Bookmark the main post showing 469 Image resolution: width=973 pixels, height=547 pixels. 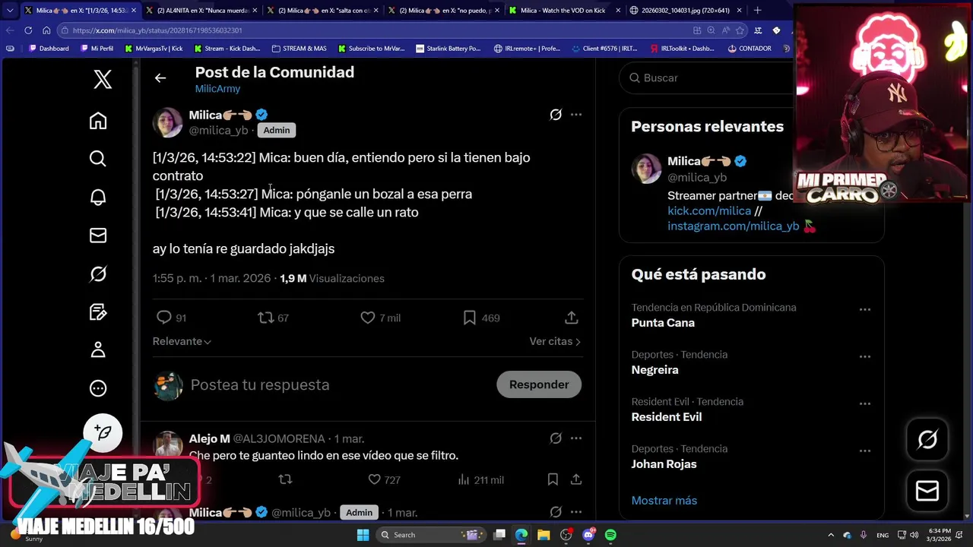point(470,318)
